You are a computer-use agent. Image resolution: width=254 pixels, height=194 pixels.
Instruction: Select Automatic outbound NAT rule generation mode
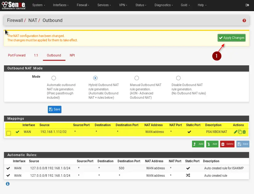click(x=54, y=78)
